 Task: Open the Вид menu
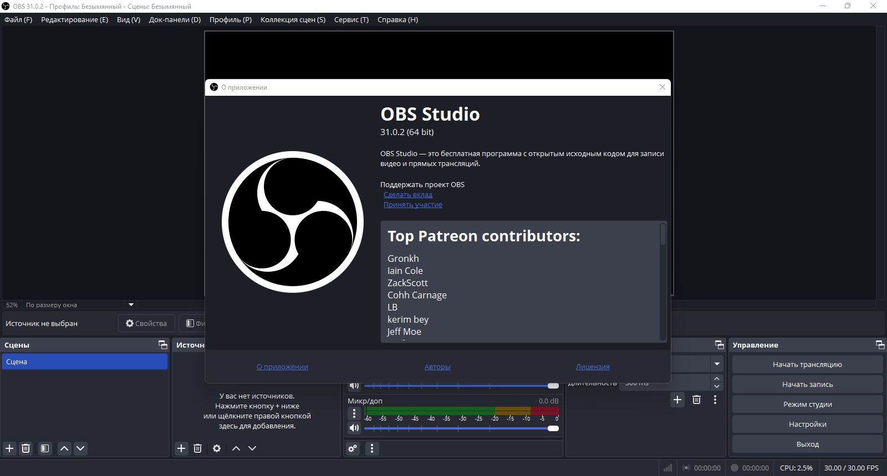tap(129, 19)
